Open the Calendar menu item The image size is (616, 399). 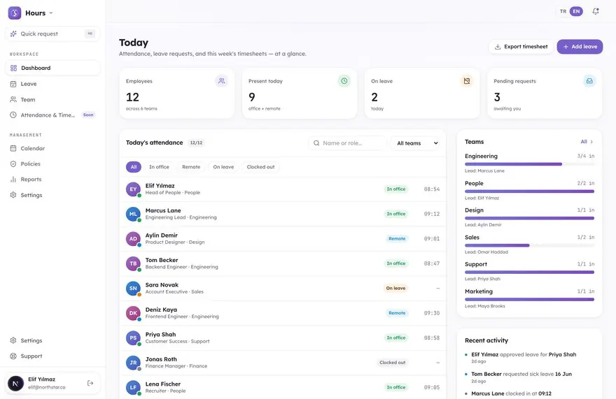tap(53, 148)
